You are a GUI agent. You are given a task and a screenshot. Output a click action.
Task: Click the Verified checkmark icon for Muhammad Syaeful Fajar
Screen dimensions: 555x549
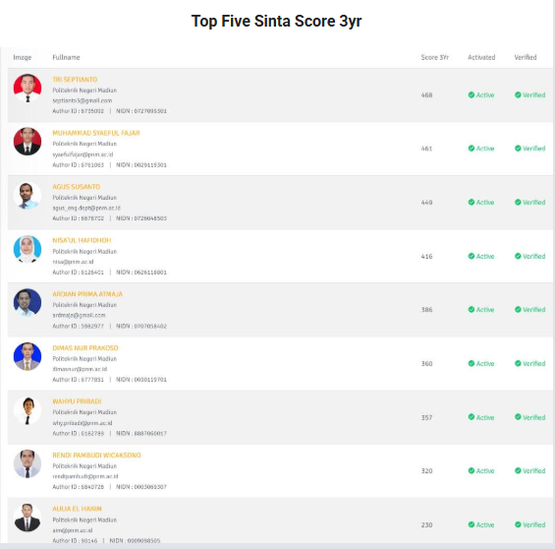click(x=518, y=149)
